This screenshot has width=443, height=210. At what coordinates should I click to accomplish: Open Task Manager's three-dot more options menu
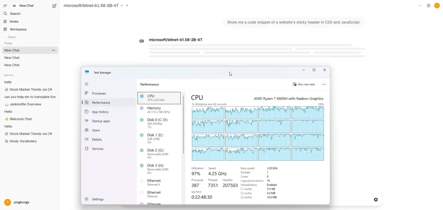click(x=324, y=84)
